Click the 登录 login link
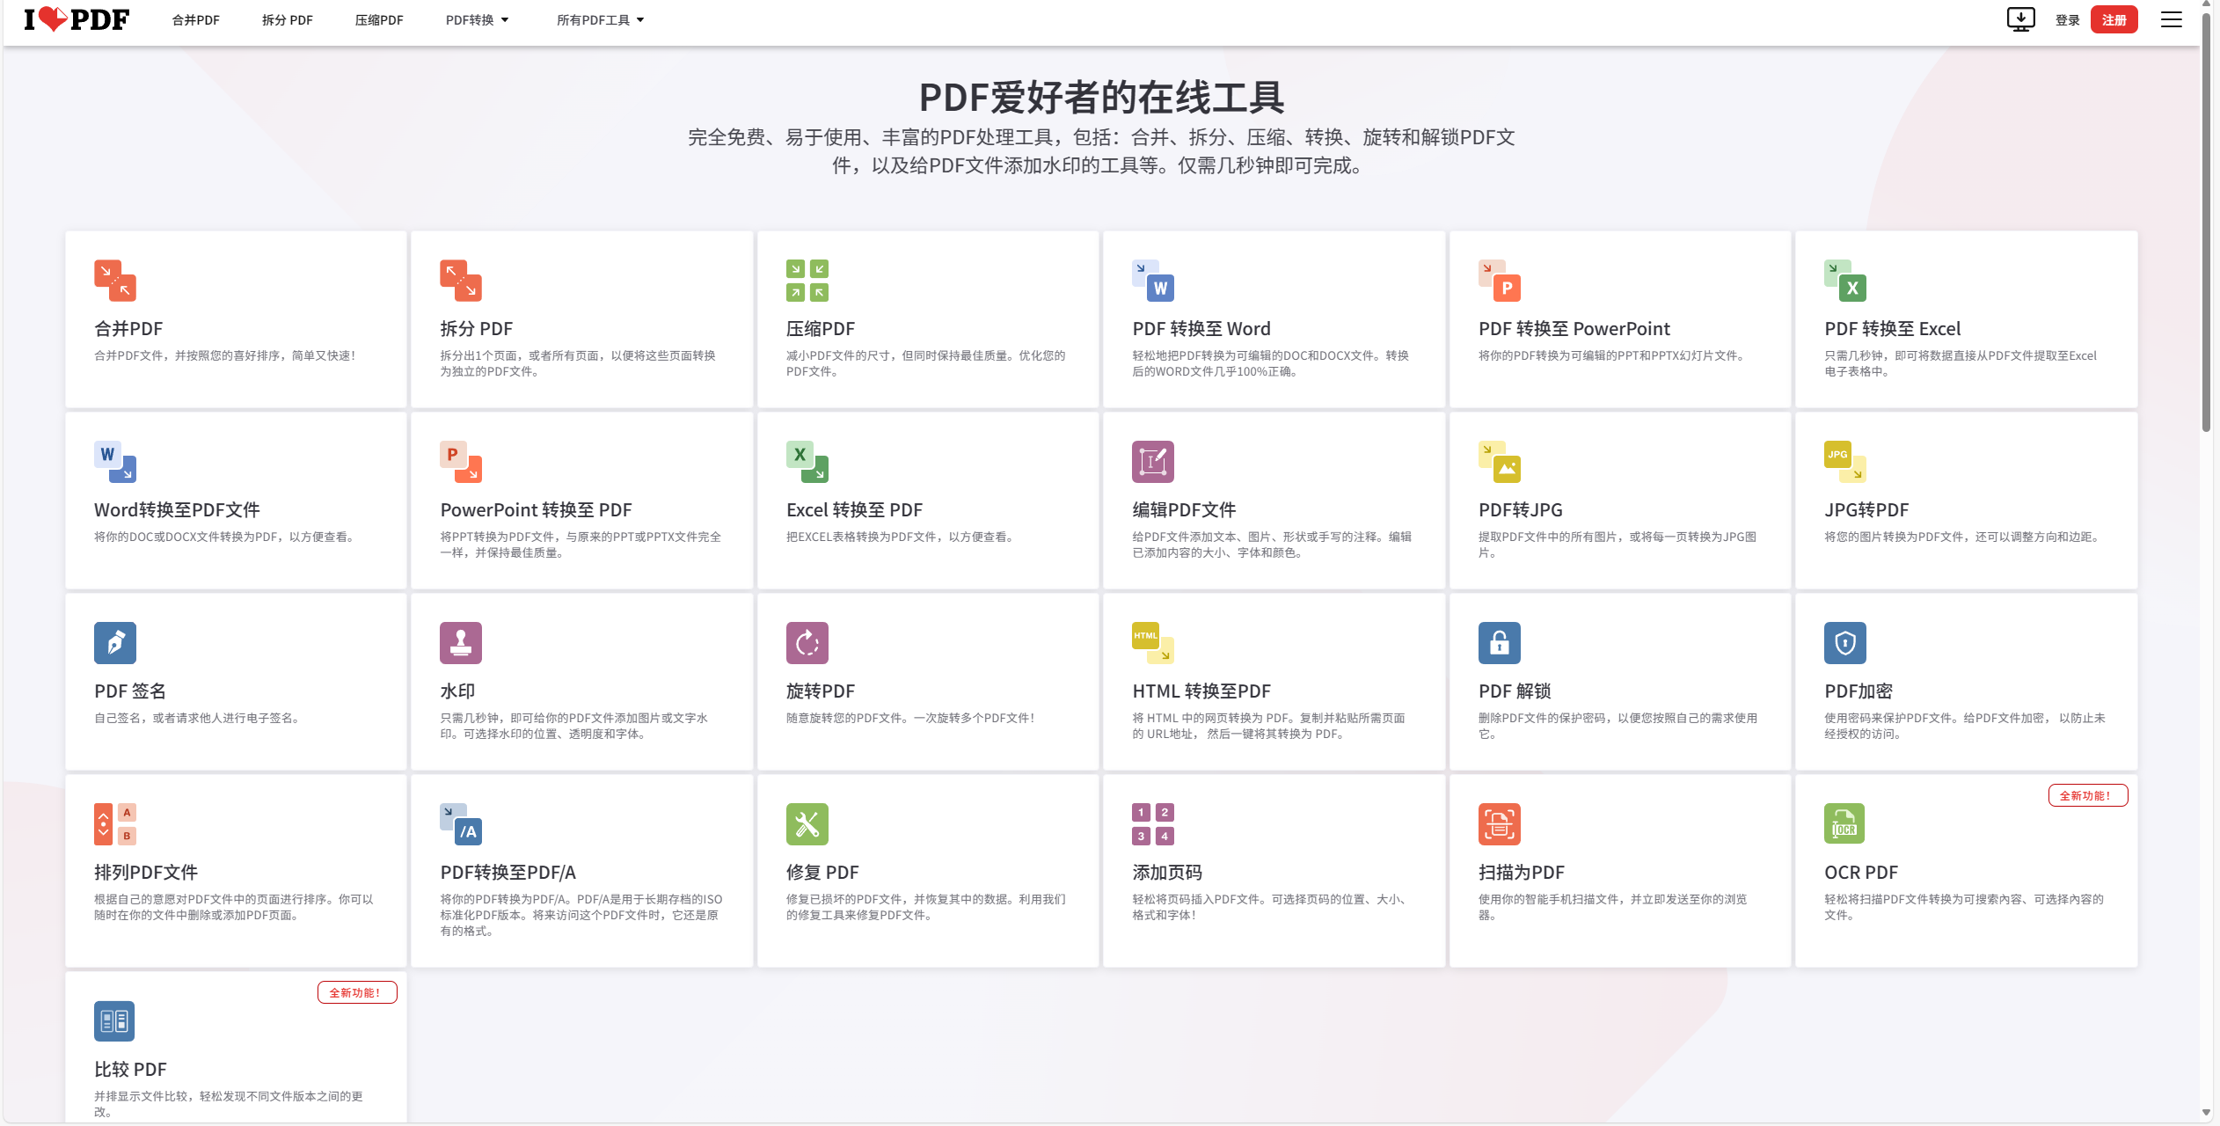This screenshot has width=2220, height=1126. 2067,20
